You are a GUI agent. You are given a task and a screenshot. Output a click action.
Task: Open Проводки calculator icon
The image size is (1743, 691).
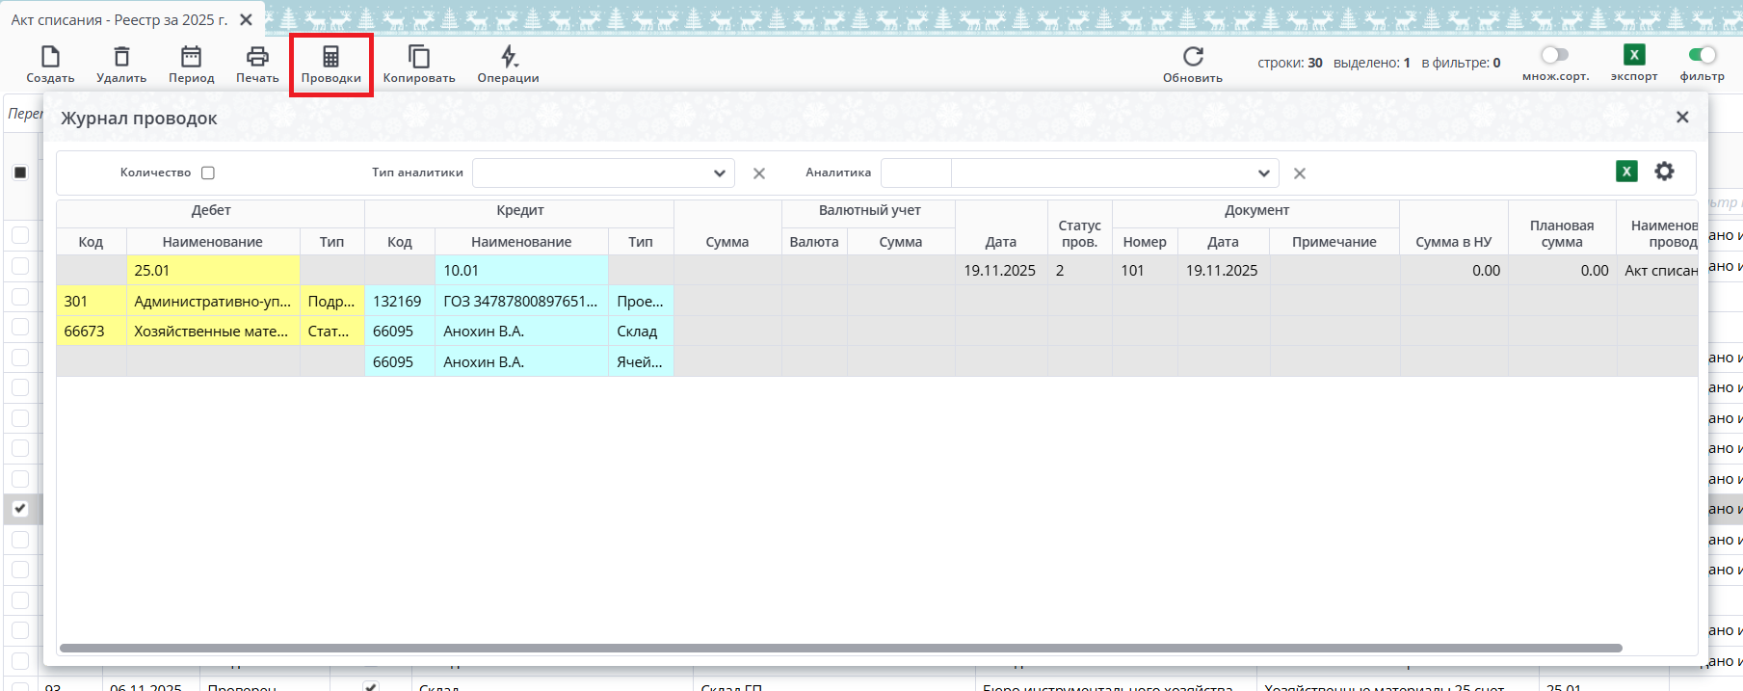pos(330,57)
